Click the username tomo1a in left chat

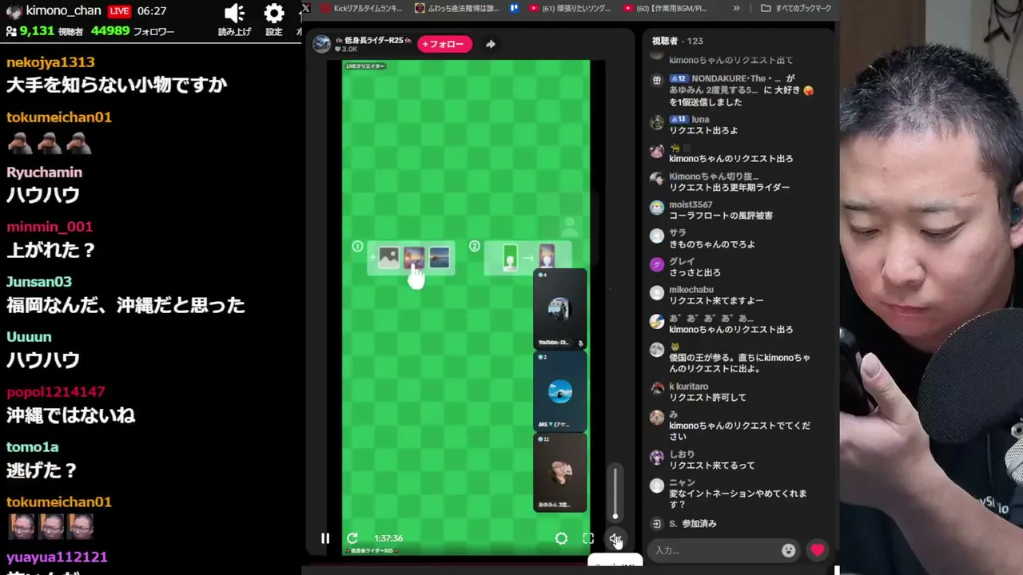pos(32,447)
